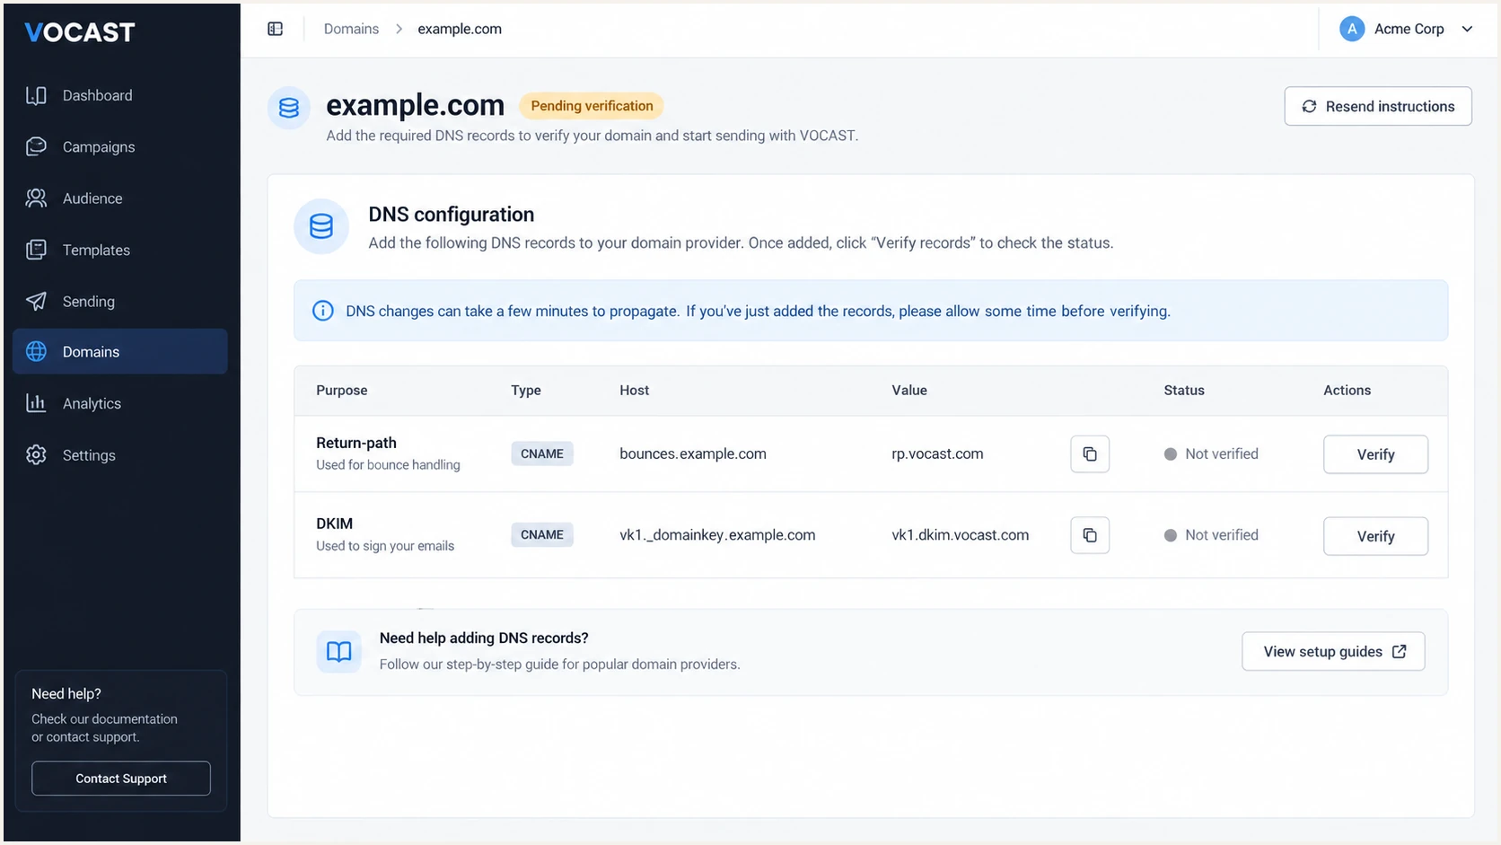Click the bounces.example.com host value

[x=693, y=453]
